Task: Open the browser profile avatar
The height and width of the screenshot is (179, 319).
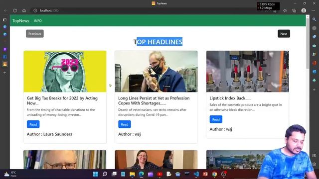Action: pos(304,10)
